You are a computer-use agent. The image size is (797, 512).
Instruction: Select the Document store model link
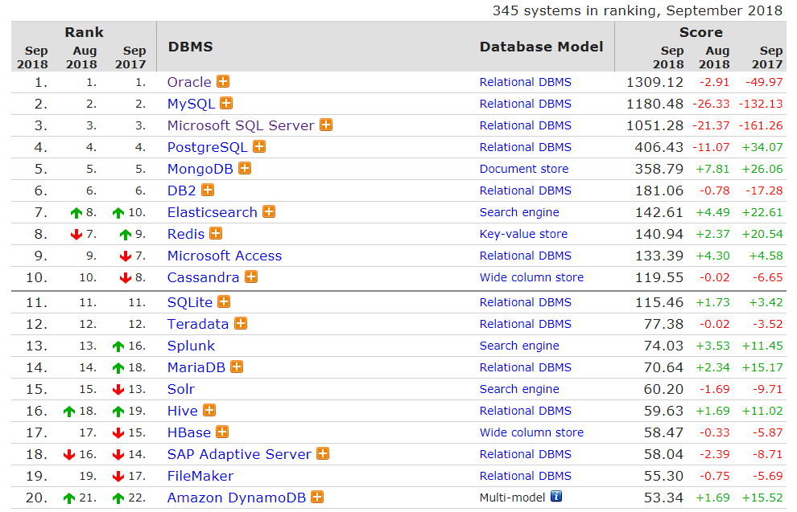coord(524,169)
